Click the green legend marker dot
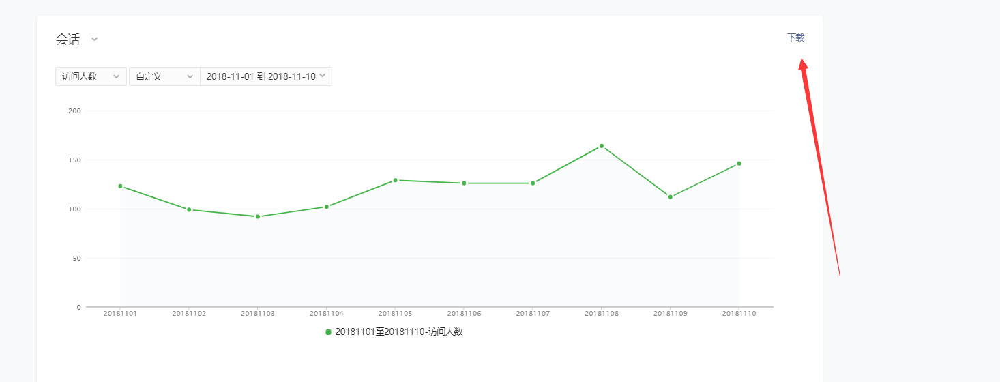 pyautogui.click(x=329, y=332)
